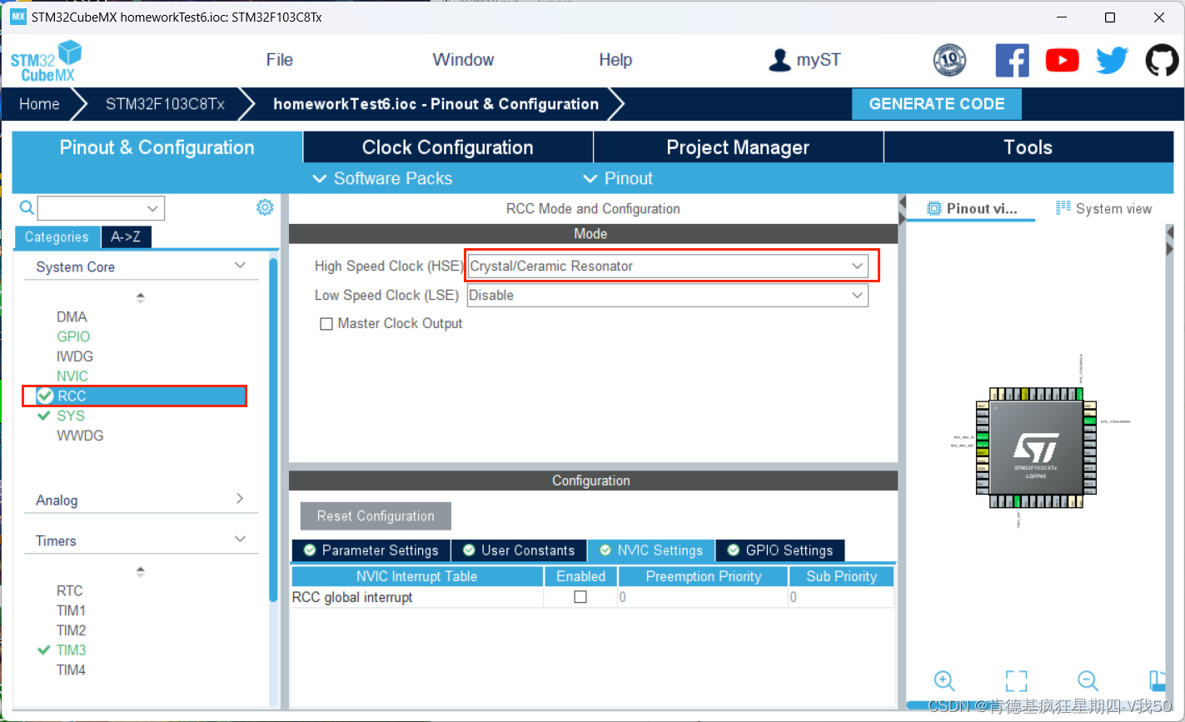Click the GENERATE CODE button
Viewport: 1185px width, 722px height.
point(937,104)
